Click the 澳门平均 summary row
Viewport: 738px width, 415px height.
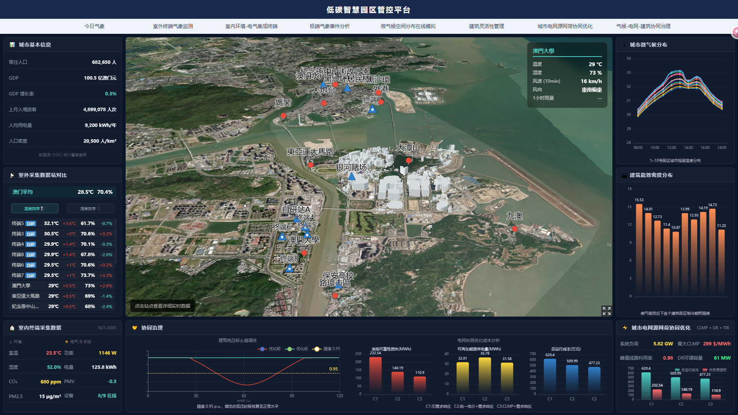62,192
